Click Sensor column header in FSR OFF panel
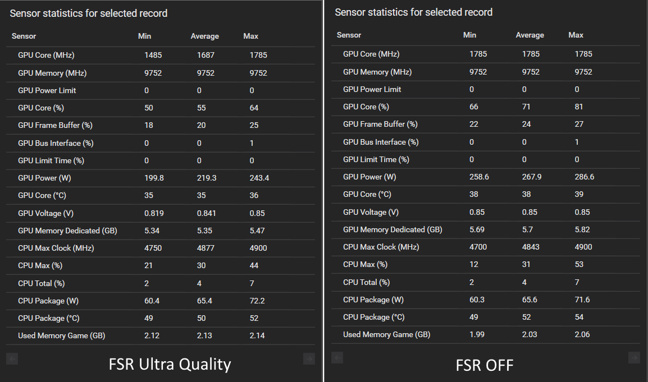The height and width of the screenshot is (382, 648). coord(349,35)
